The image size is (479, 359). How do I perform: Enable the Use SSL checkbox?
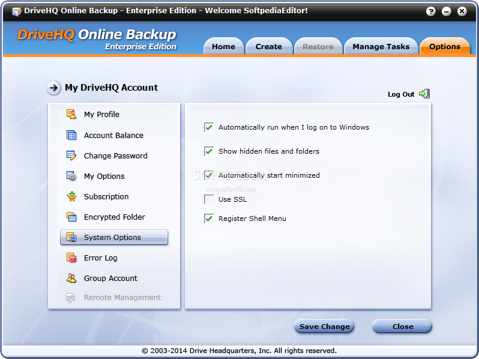[209, 199]
